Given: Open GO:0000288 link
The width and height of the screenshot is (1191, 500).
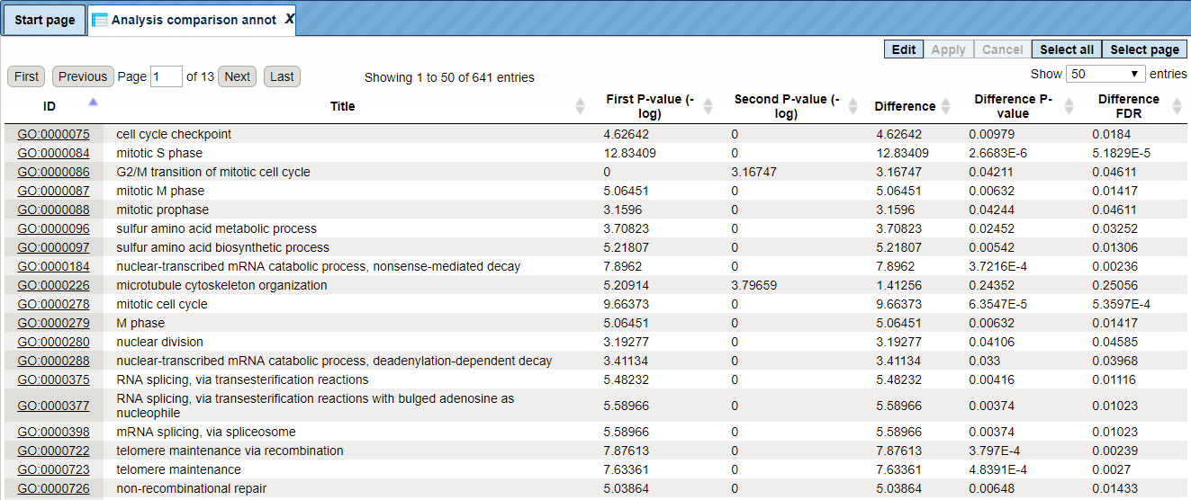Looking at the screenshot, I should [x=53, y=361].
